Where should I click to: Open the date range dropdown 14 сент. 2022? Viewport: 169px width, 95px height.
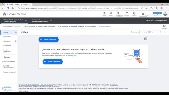[149, 32]
